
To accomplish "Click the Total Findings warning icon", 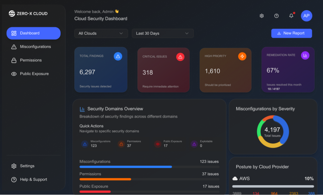I will click(118, 56).
